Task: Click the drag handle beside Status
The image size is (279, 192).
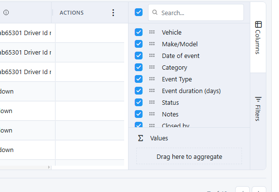Action: tap(152, 102)
